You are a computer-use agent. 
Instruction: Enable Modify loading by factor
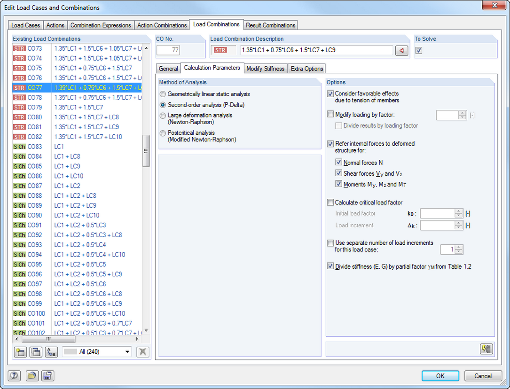click(330, 114)
